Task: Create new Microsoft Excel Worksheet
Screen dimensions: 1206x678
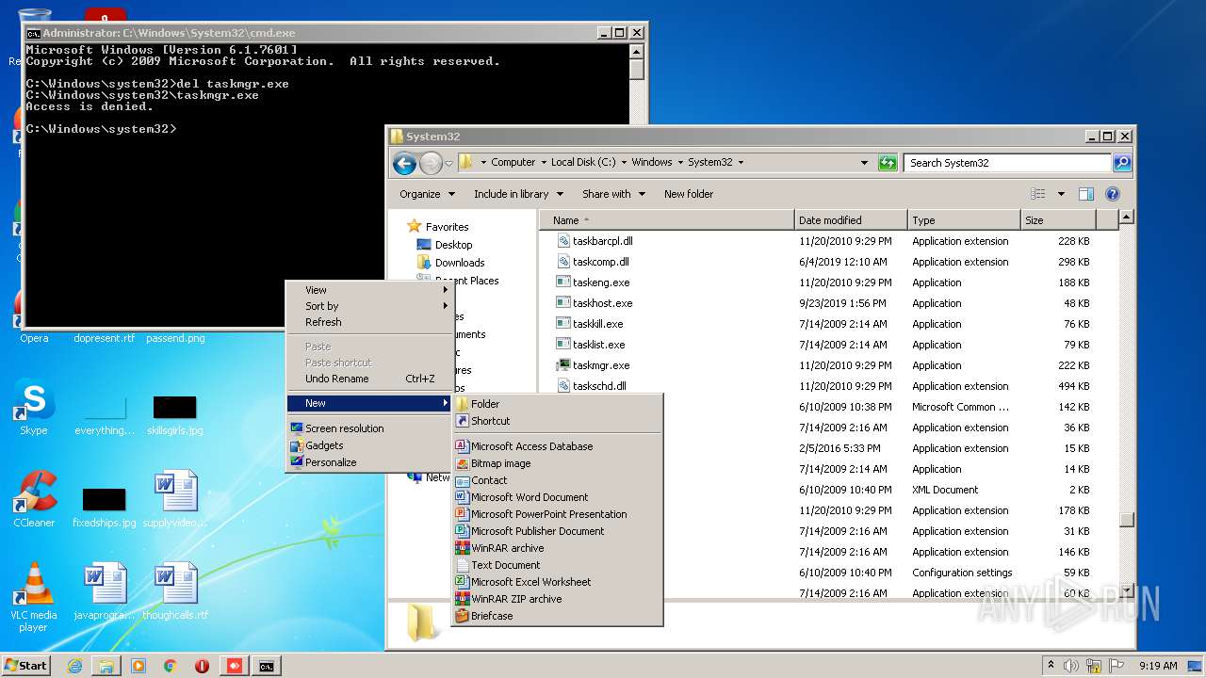Action: coord(558,582)
